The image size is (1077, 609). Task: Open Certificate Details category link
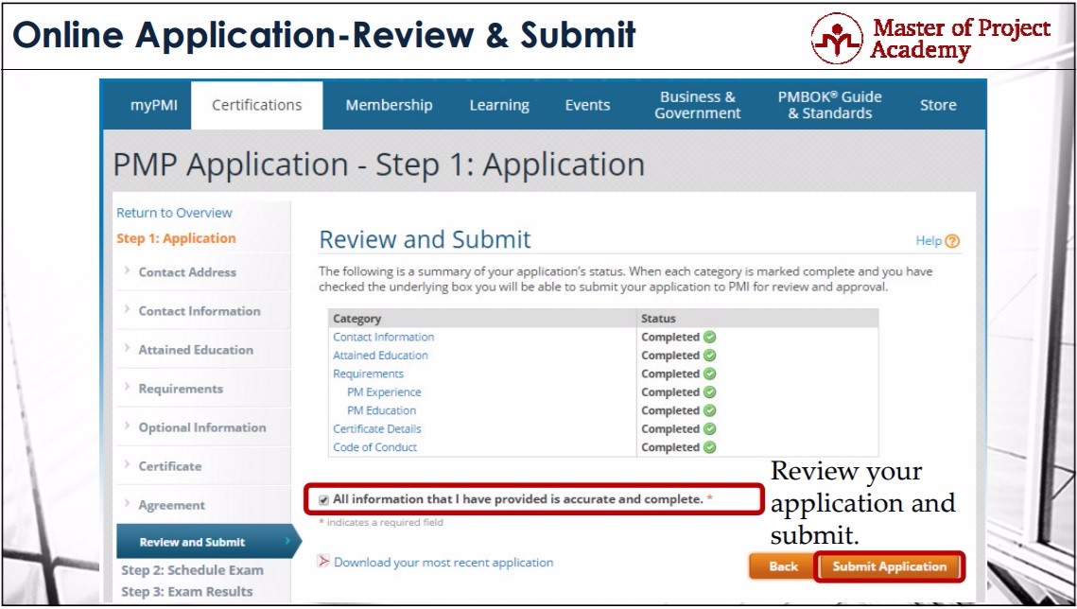click(377, 429)
